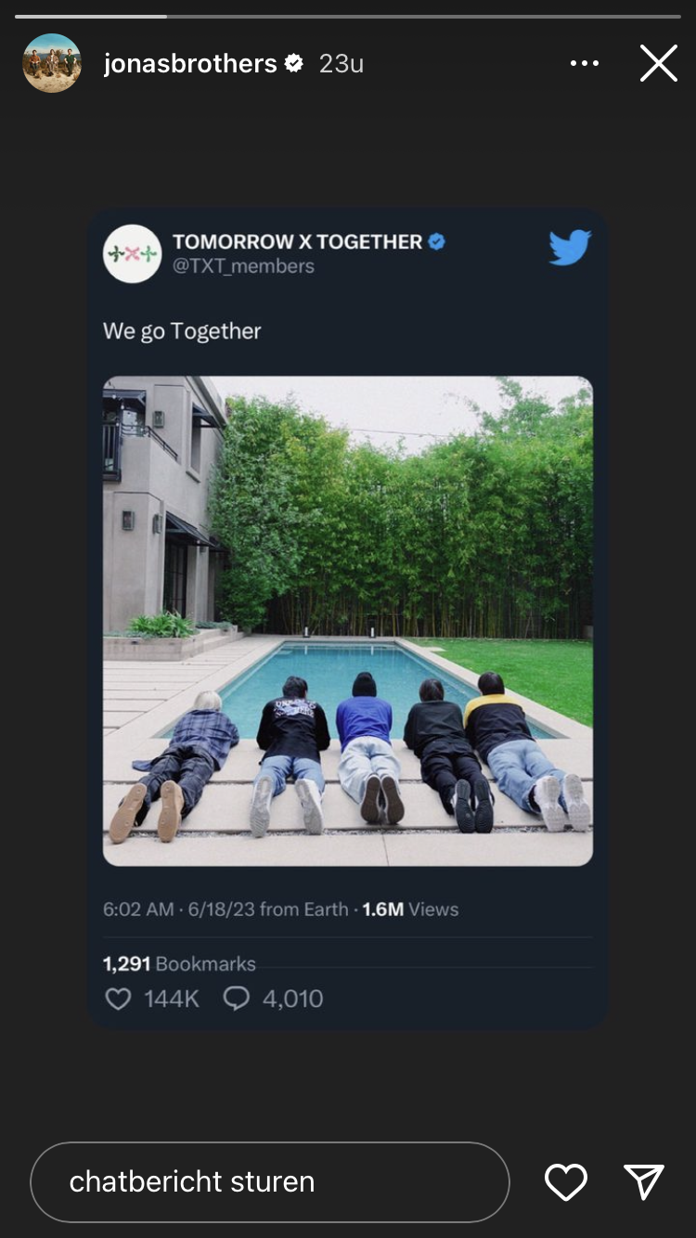Image resolution: width=696 pixels, height=1238 pixels.
Task: Open the TOMORROW X TOGETHER avatar
Action: [x=132, y=253]
